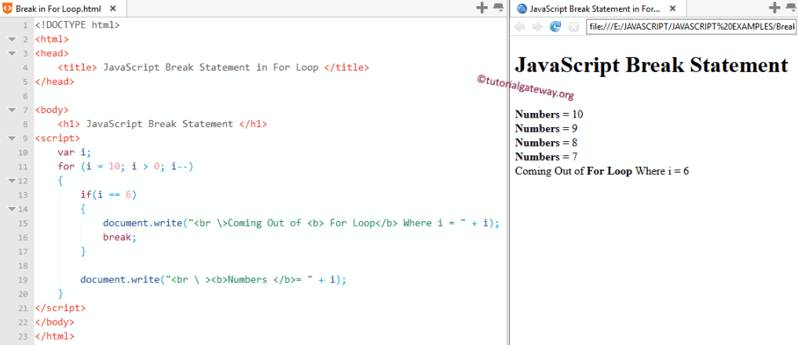The image size is (798, 345).
Task: Add a new tab in editor pane
Action: 481,8
